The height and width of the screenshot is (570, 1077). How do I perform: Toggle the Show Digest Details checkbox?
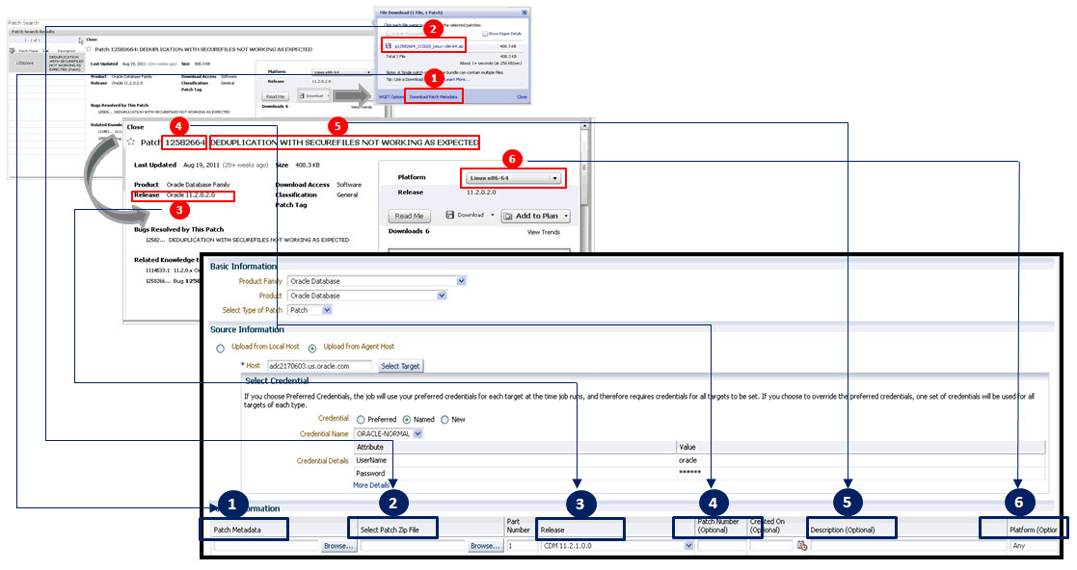click(x=485, y=33)
